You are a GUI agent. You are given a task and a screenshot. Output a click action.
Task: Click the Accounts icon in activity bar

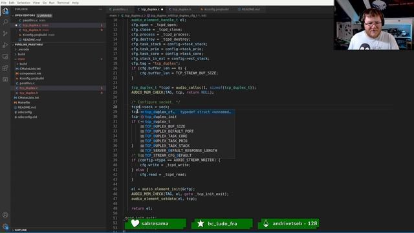click(x=5, y=215)
